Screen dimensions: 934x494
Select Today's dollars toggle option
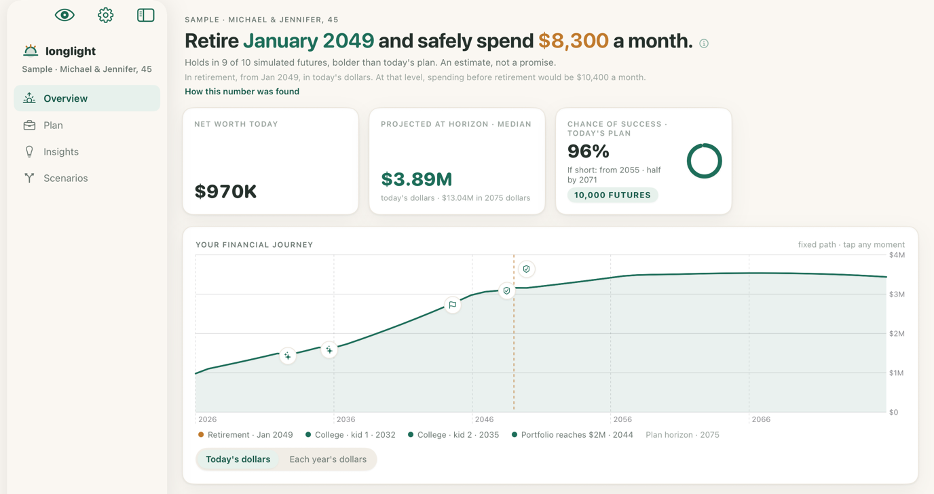238,459
